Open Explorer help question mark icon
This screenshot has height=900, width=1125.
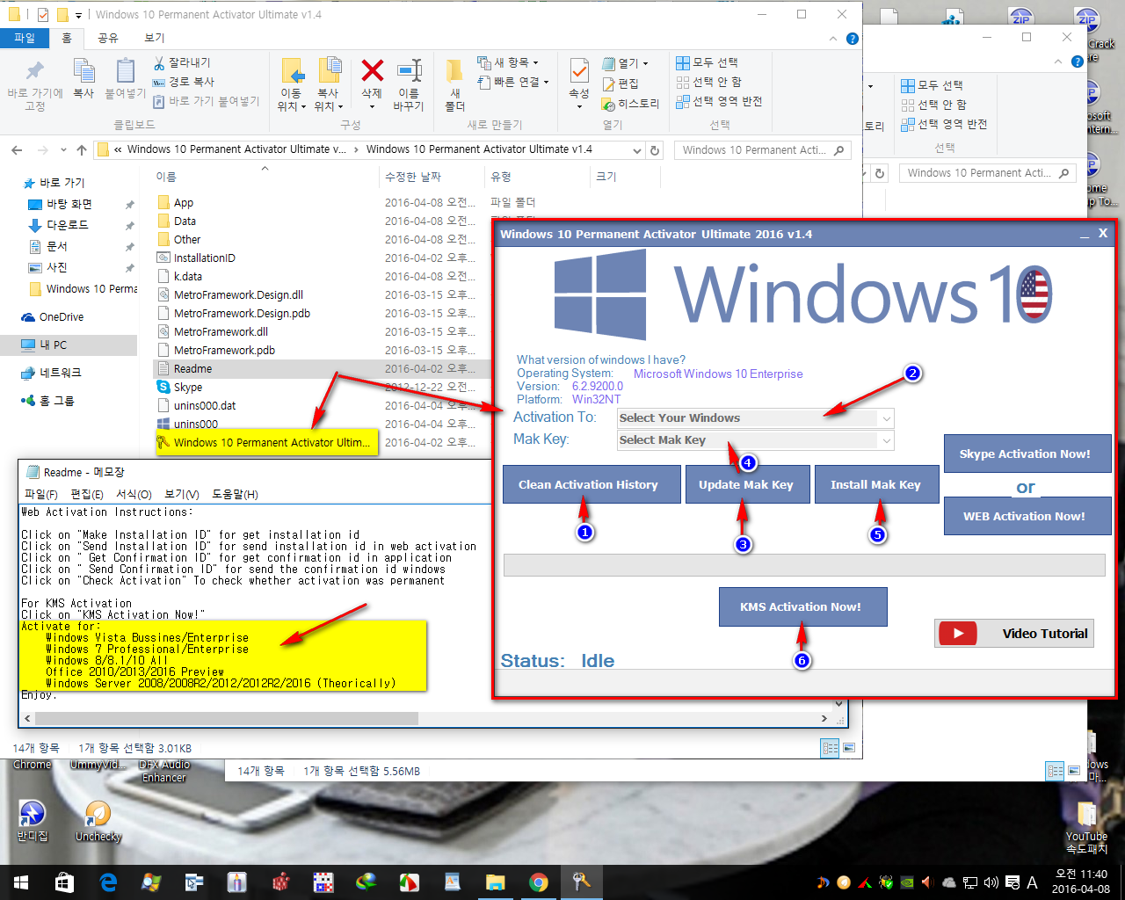pos(852,39)
